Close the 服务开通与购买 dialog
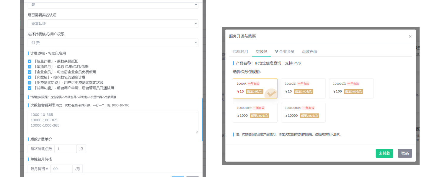Screen dimensions: 437x177 point(410,37)
